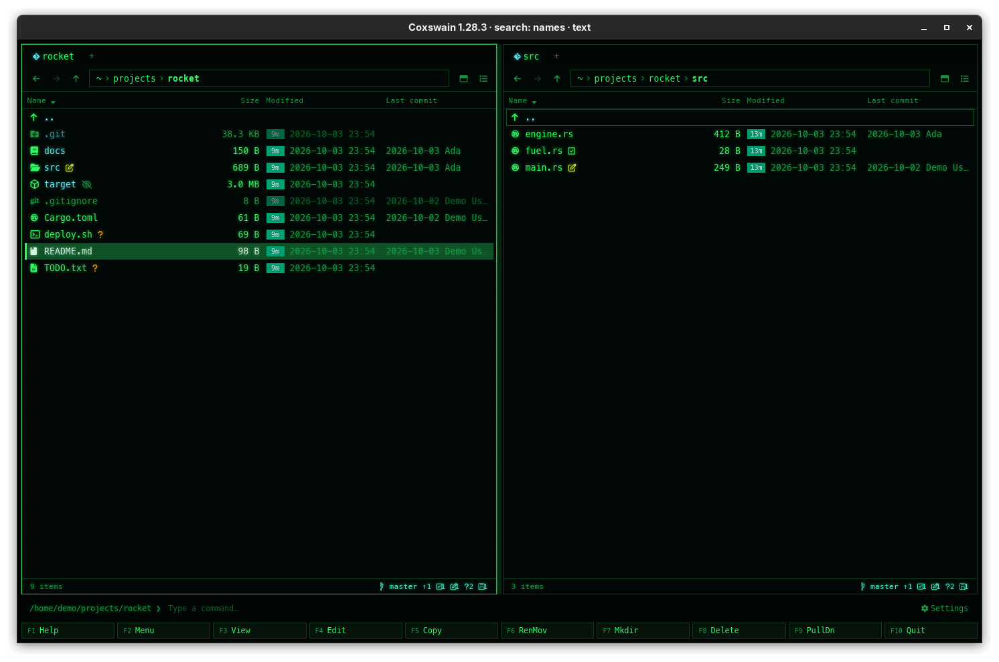Open the F2 Menu
Screen dimensions: 999x662
[163, 631]
